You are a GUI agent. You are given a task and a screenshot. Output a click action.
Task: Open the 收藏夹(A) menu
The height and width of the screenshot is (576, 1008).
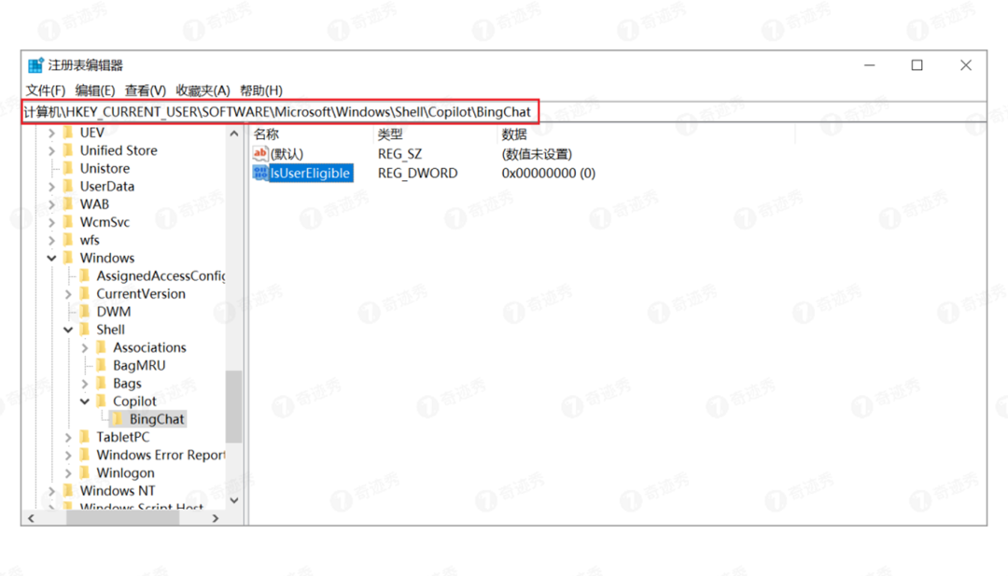(x=203, y=90)
